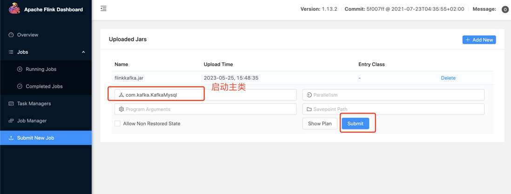The height and width of the screenshot is (194, 511).
Task: Click the entry class field com.kafka.KafkaMysql
Action: [x=206, y=95]
